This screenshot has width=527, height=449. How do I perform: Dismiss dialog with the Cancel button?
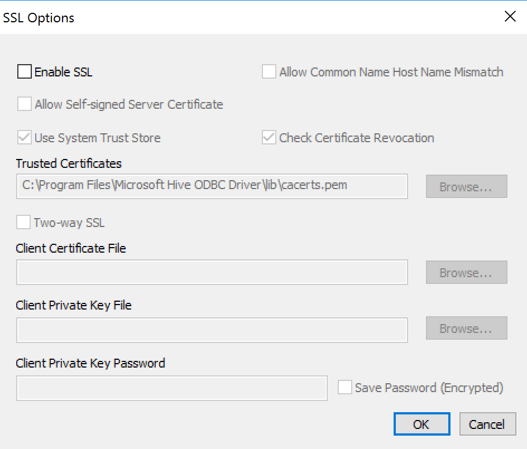coord(488,424)
